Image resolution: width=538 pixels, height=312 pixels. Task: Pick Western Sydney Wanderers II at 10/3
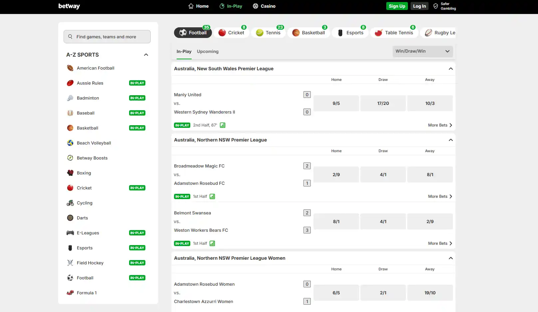click(430, 103)
